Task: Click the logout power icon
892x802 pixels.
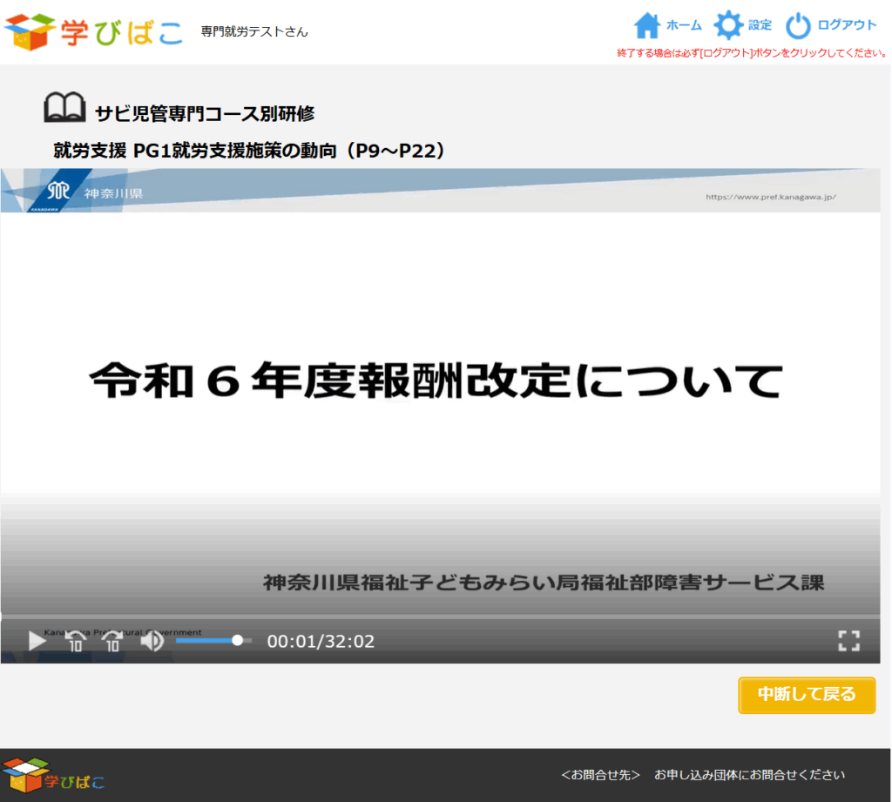Action: click(798, 25)
